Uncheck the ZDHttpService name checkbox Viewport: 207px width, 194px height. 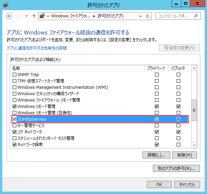click(x=14, y=119)
